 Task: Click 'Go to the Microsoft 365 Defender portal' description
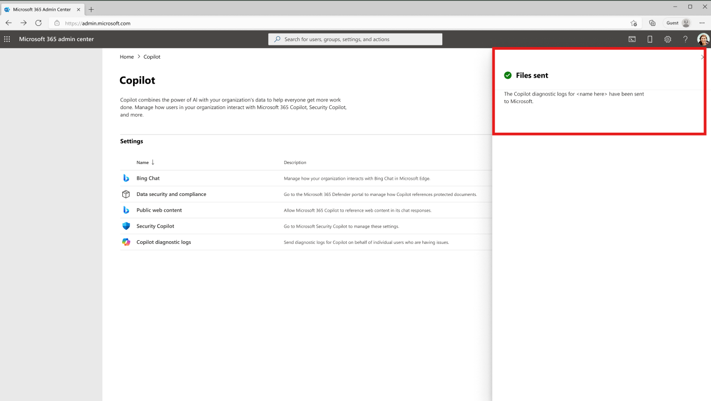coord(380,194)
